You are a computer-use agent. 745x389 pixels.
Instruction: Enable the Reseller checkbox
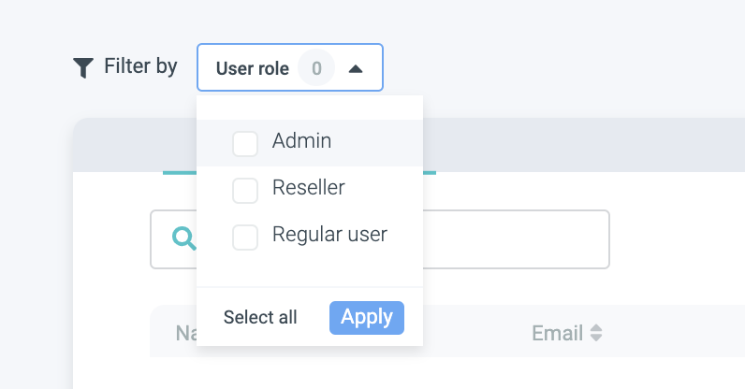[x=245, y=190]
